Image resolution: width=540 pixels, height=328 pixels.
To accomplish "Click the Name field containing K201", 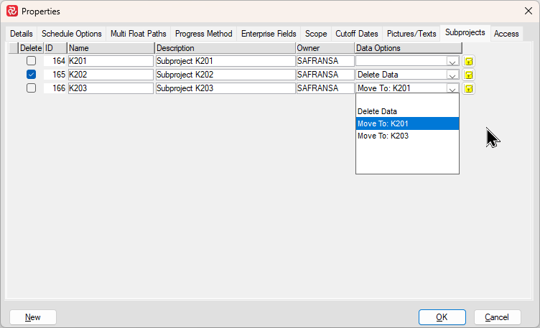I will point(111,61).
